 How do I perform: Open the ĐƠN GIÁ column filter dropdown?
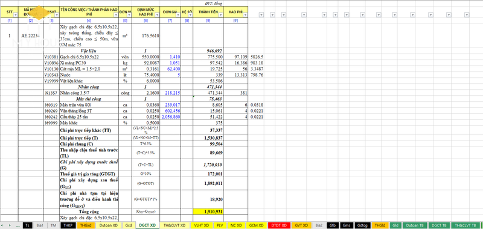[178, 14]
